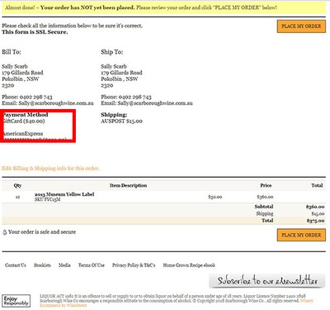Click the Shipping $15.00 summary value
This screenshot has height=310, width=330.
click(x=318, y=214)
